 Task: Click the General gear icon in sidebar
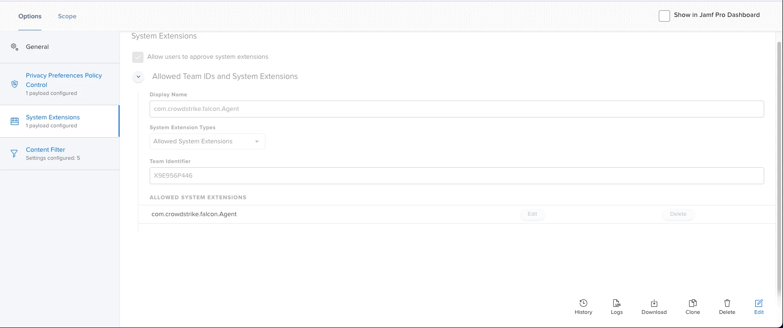tap(15, 47)
